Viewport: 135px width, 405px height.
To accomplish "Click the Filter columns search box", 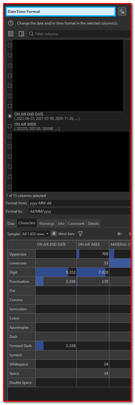I will [x=79, y=34].
